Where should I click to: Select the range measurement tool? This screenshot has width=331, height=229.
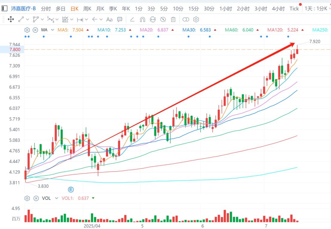(80, 20)
